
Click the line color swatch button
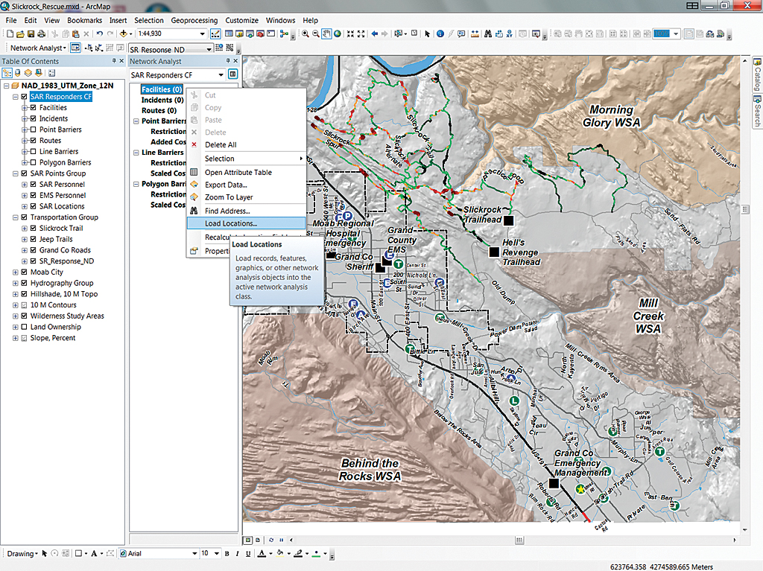[x=298, y=553]
